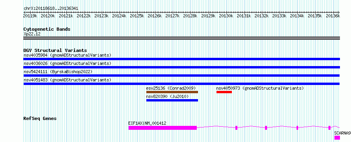Select the brown esv25136 variant bar

(x=172, y=92)
